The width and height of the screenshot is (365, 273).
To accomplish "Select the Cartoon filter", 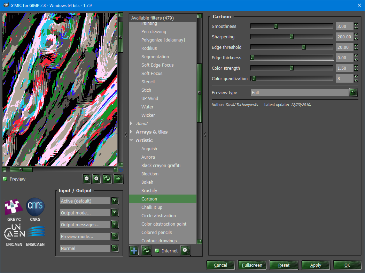I will tap(163, 199).
